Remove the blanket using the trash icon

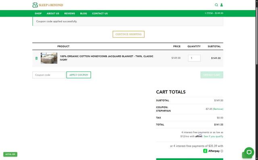pyautogui.click(x=37, y=58)
